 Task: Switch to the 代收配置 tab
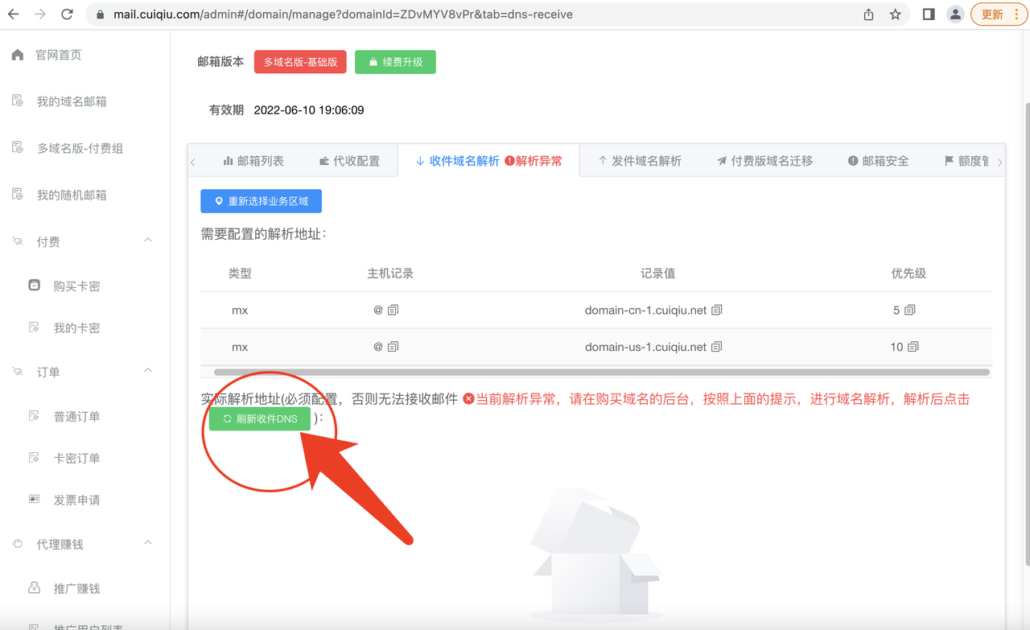coord(349,161)
